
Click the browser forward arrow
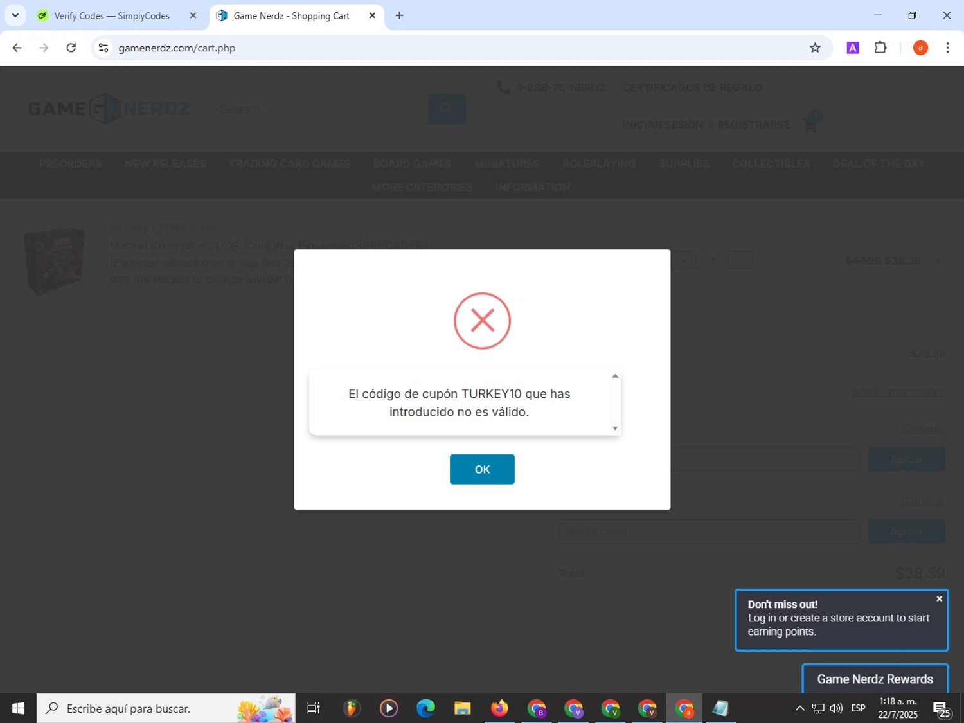click(x=44, y=48)
